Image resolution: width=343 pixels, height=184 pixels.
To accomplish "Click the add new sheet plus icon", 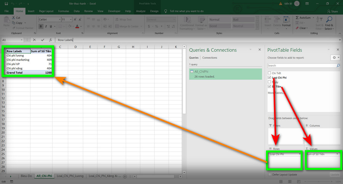I will 125,176.
